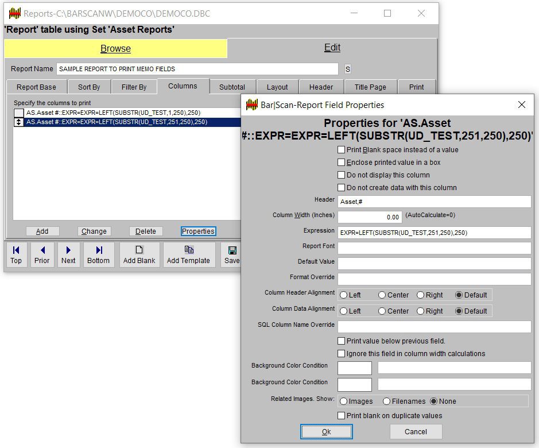
Task: Cancel the Field Properties dialog
Action: (416, 431)
